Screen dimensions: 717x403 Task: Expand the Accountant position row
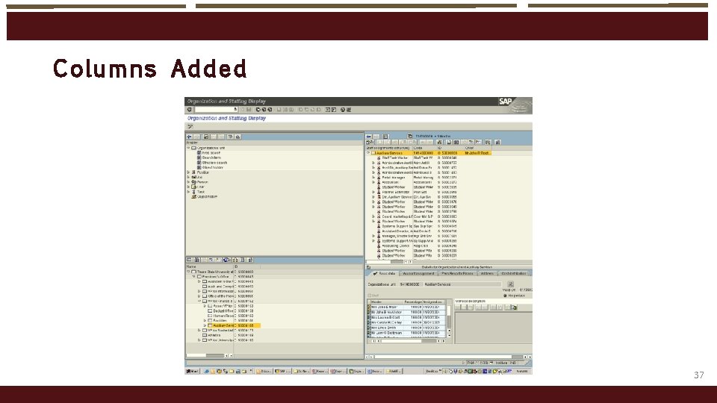pyautogui.click(x=373, y=182)
